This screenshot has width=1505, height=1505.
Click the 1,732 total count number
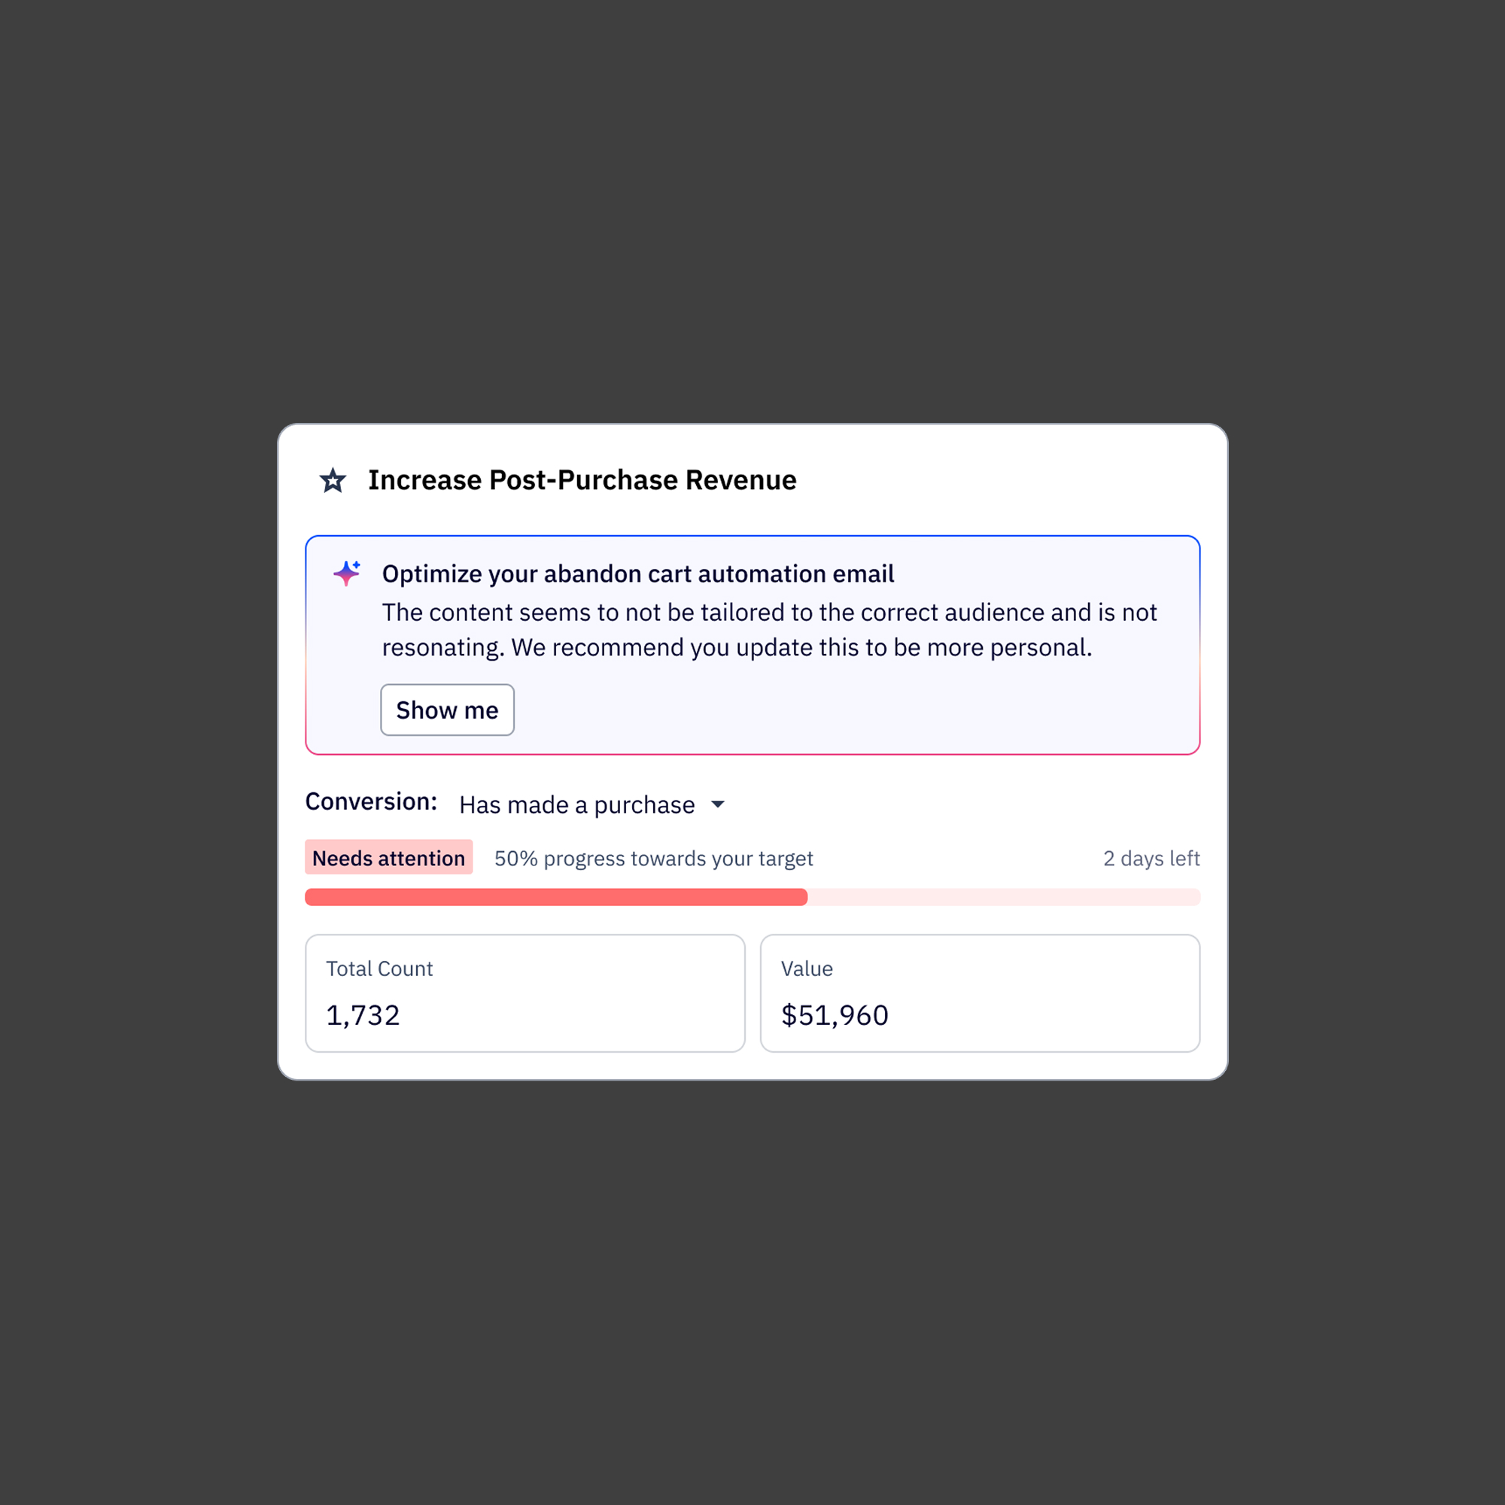point(362,1016)
